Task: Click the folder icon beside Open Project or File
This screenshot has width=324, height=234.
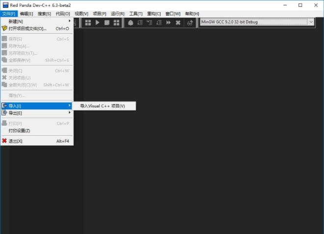Action: (4, 28)
